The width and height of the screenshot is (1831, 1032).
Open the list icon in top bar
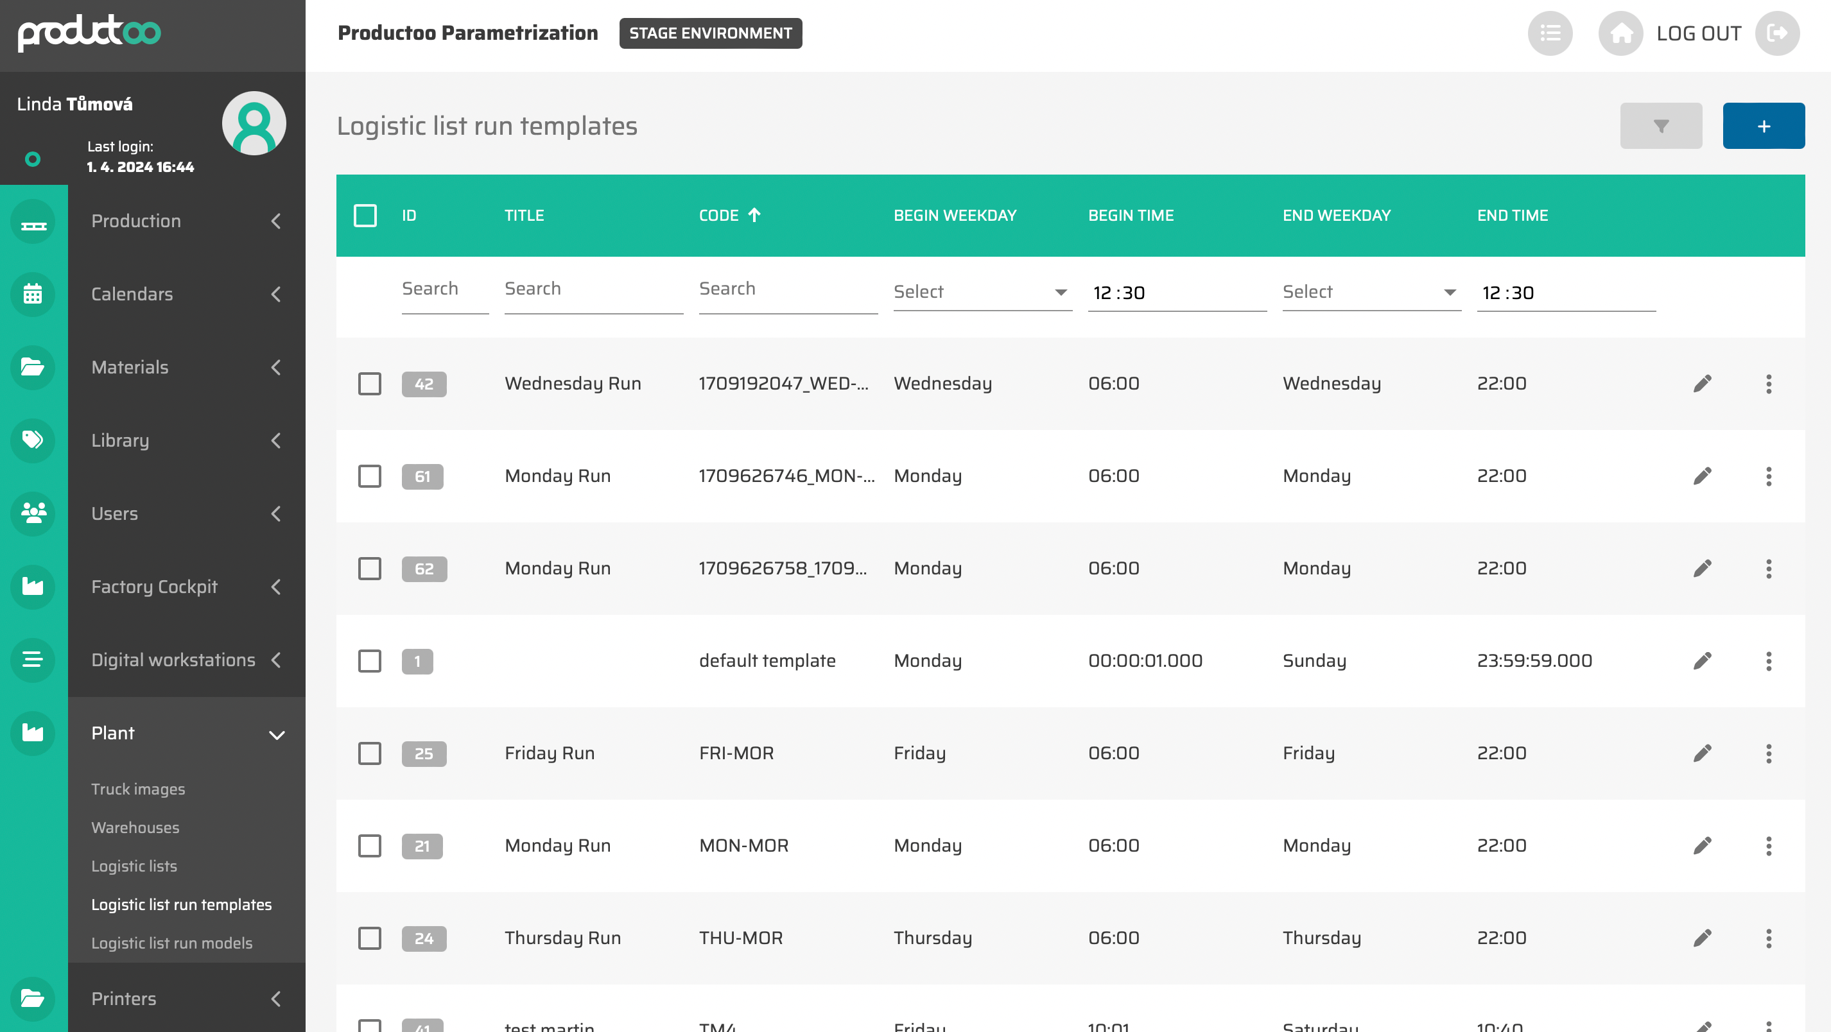(x=1550, y=33)
